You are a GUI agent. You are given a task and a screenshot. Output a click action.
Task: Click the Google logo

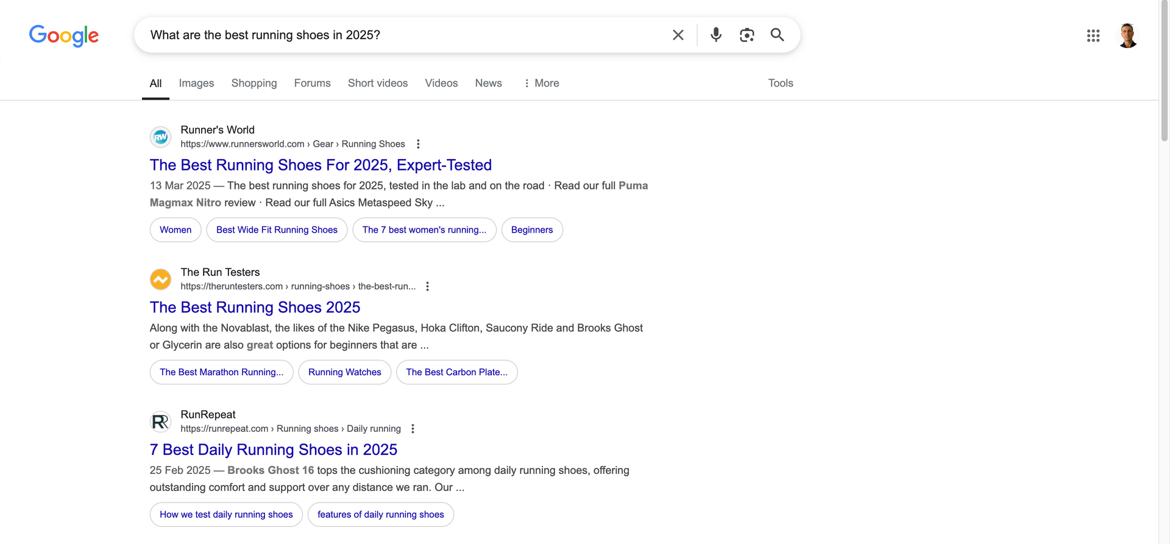pos(64,36)
